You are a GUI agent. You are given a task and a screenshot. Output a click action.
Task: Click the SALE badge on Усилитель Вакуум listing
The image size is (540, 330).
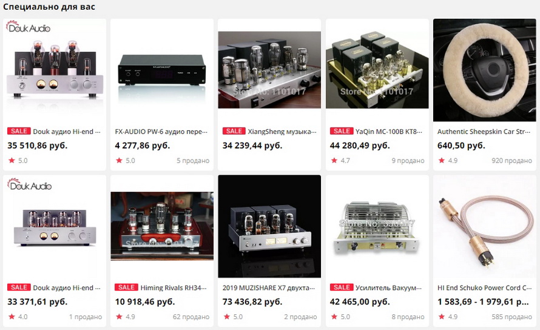341,288
